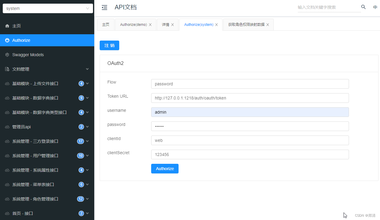
Task: Click the document keyword search box
Action: [x=329, y=7]
